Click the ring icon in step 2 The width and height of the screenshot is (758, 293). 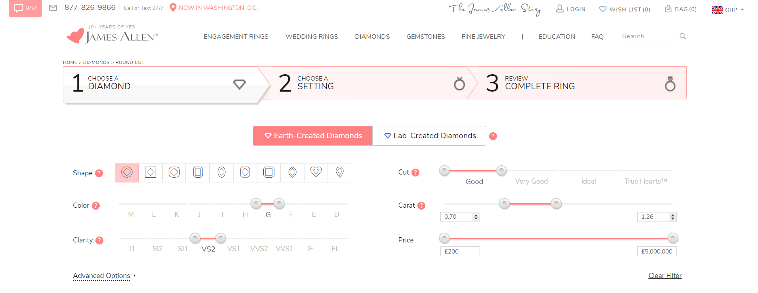tap(459, 84)
